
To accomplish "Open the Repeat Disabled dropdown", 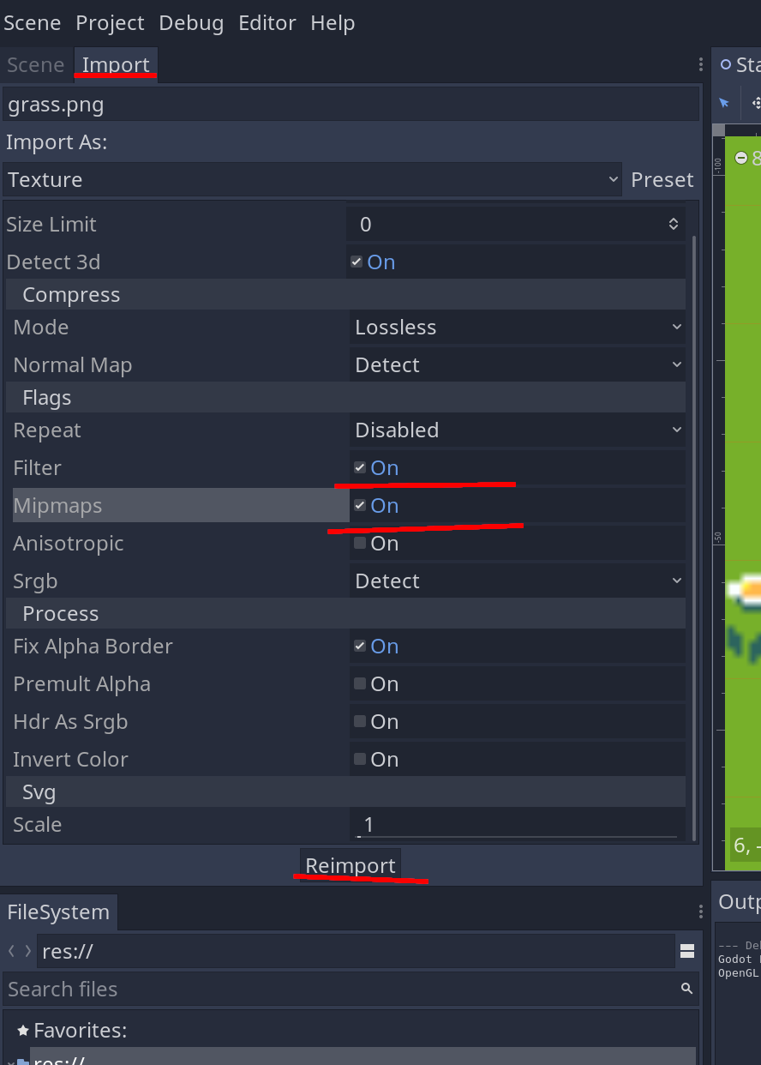I will tap(518, 430).
